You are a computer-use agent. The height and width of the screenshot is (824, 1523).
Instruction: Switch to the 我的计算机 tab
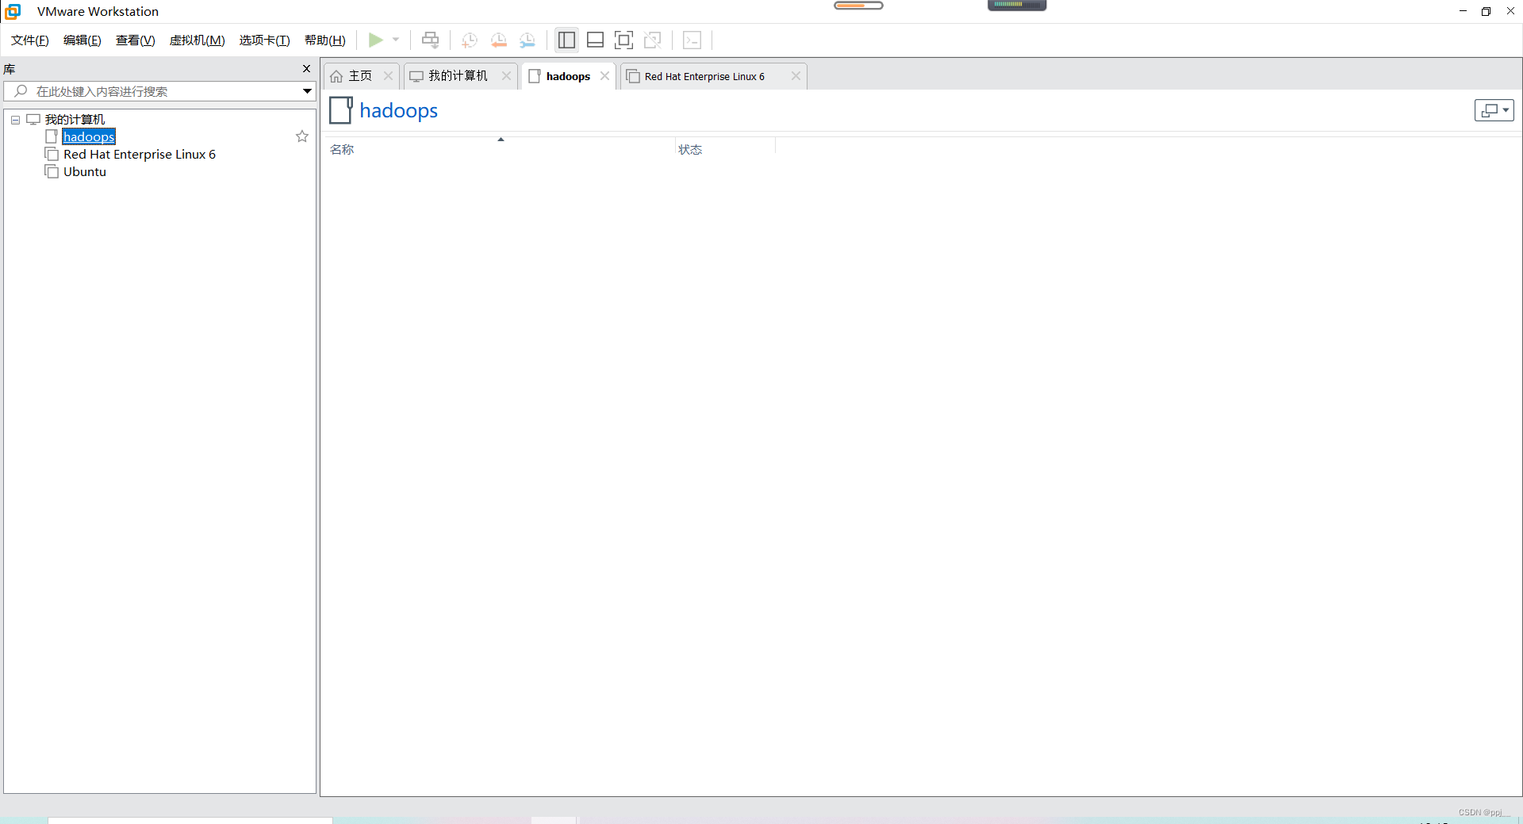[x=458, y=76]
